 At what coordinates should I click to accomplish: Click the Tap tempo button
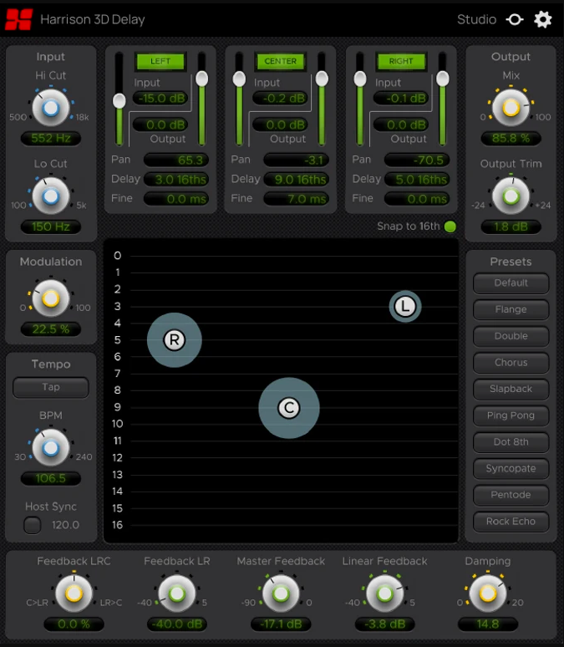[51, 388]
